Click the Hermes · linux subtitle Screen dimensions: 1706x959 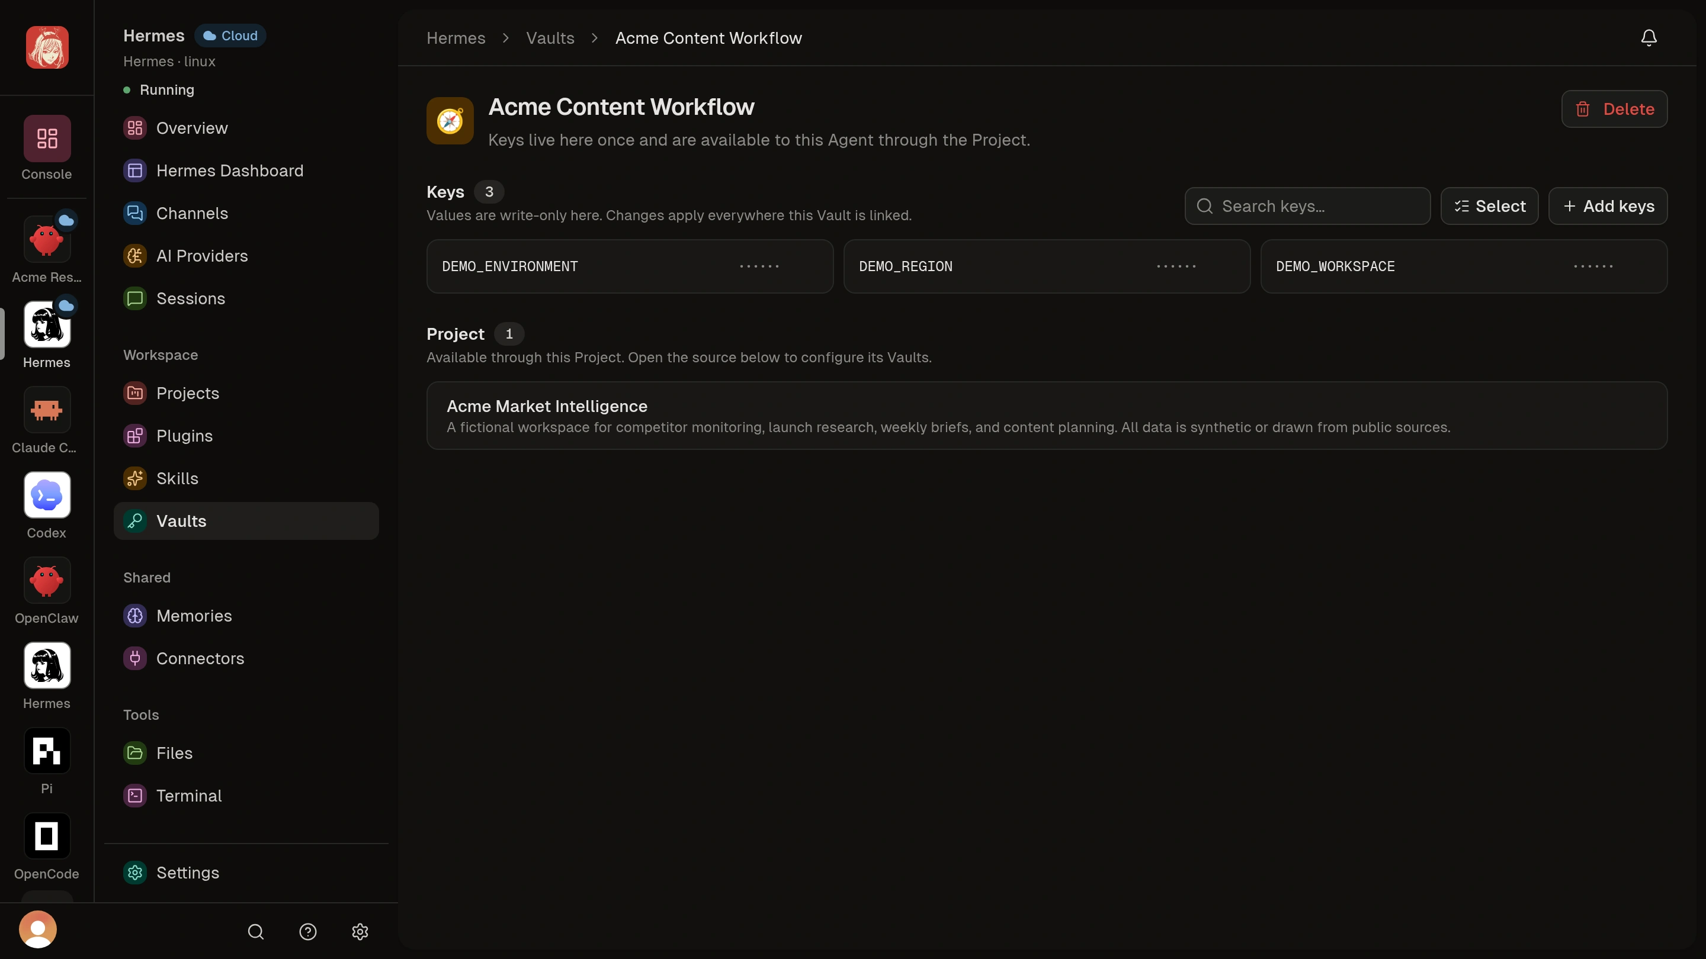169,62
